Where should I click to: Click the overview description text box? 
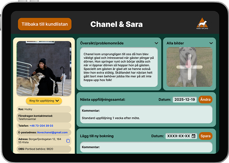pyautogui.click(x=119, y=67)
